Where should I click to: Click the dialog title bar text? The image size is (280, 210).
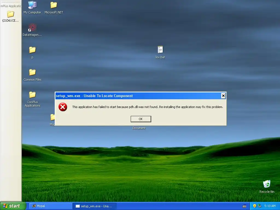pos(94,96)
